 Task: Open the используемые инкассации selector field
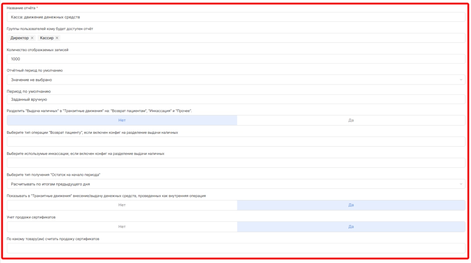coord(235,163)
